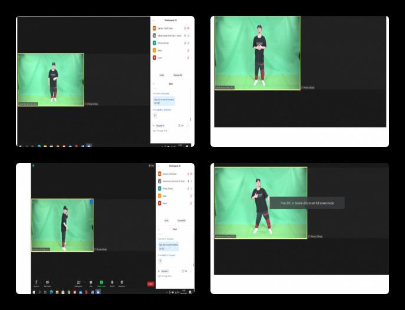Click the taskbar search icon in bottom-left screenshot
Screen dimensions: 405x310
tap(39, 292)
